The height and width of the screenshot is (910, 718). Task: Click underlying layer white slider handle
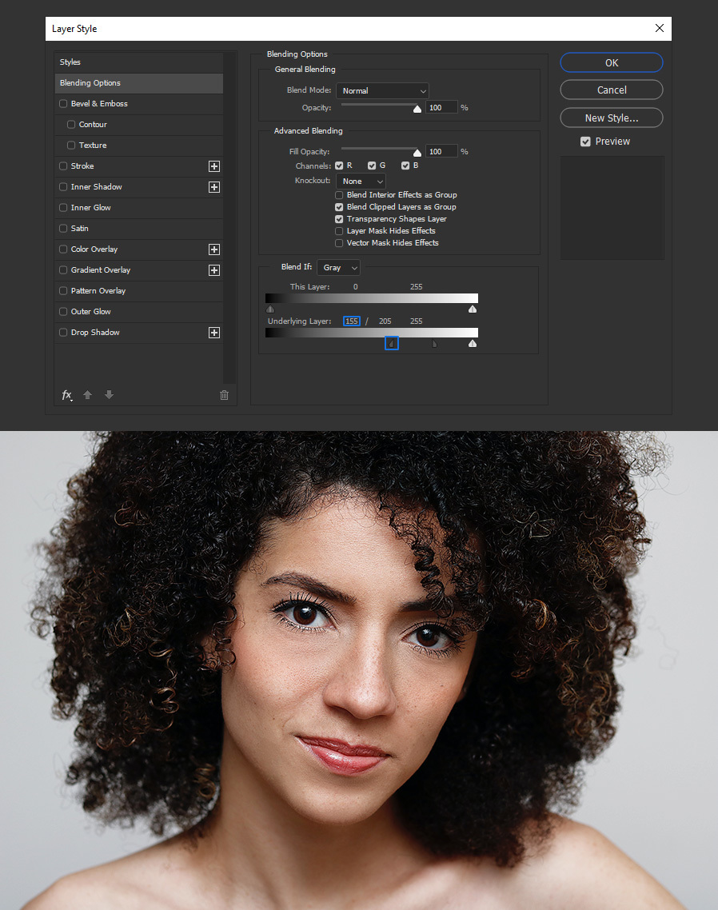[x=473, y=344]
